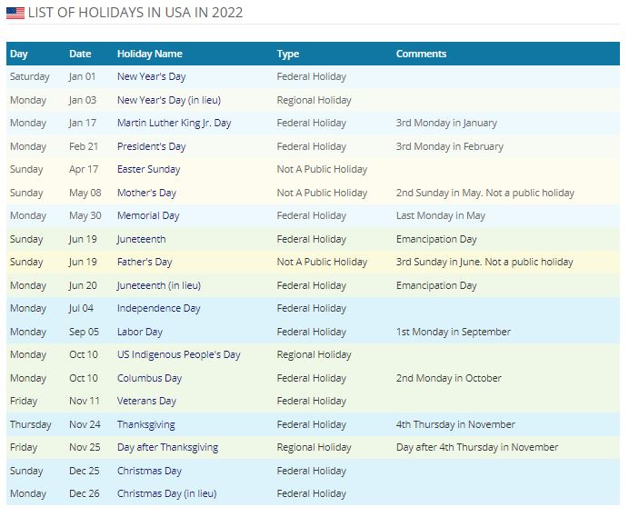629x517 pixels.
Task: Open the President's Day link
Action: (151, 146)
